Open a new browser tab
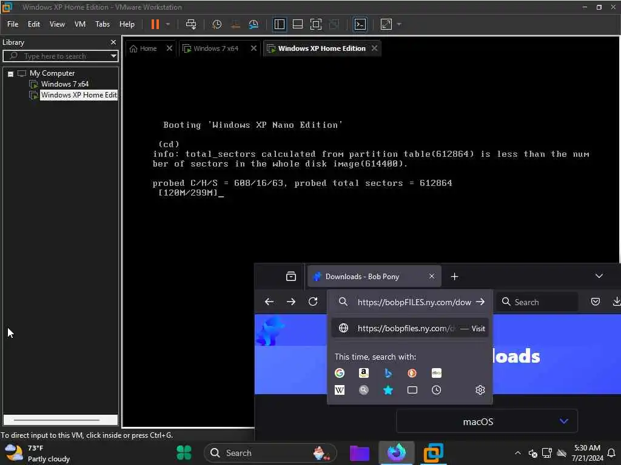 tap(455, 276)
